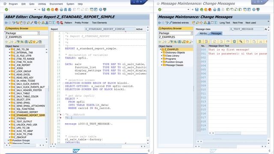The height and width of the screenshot is (154, 274).
Task: Click binoculars icon in left Repository Browser toolbar
Action: tap(26, 42)
